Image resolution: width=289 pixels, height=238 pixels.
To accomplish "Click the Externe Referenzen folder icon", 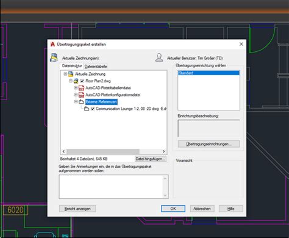I will click(x=81, y=102).
